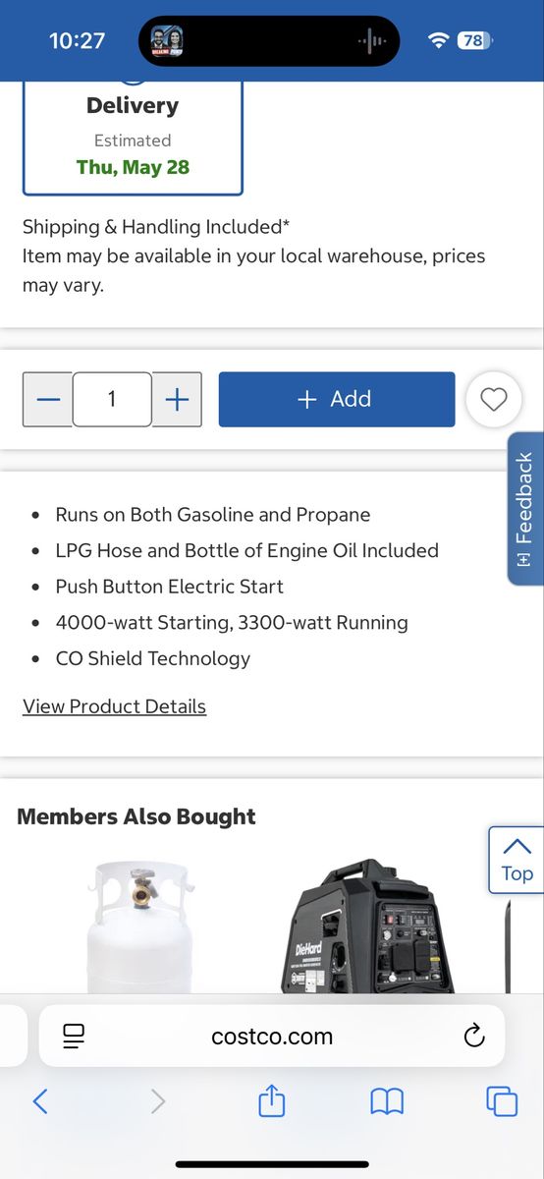Jump back using Top chevron button
The image size is (544, 1179).
(x=516, y=860)
